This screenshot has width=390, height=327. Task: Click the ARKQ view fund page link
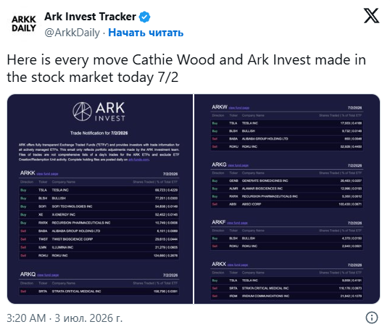click(x=48, y=275)
